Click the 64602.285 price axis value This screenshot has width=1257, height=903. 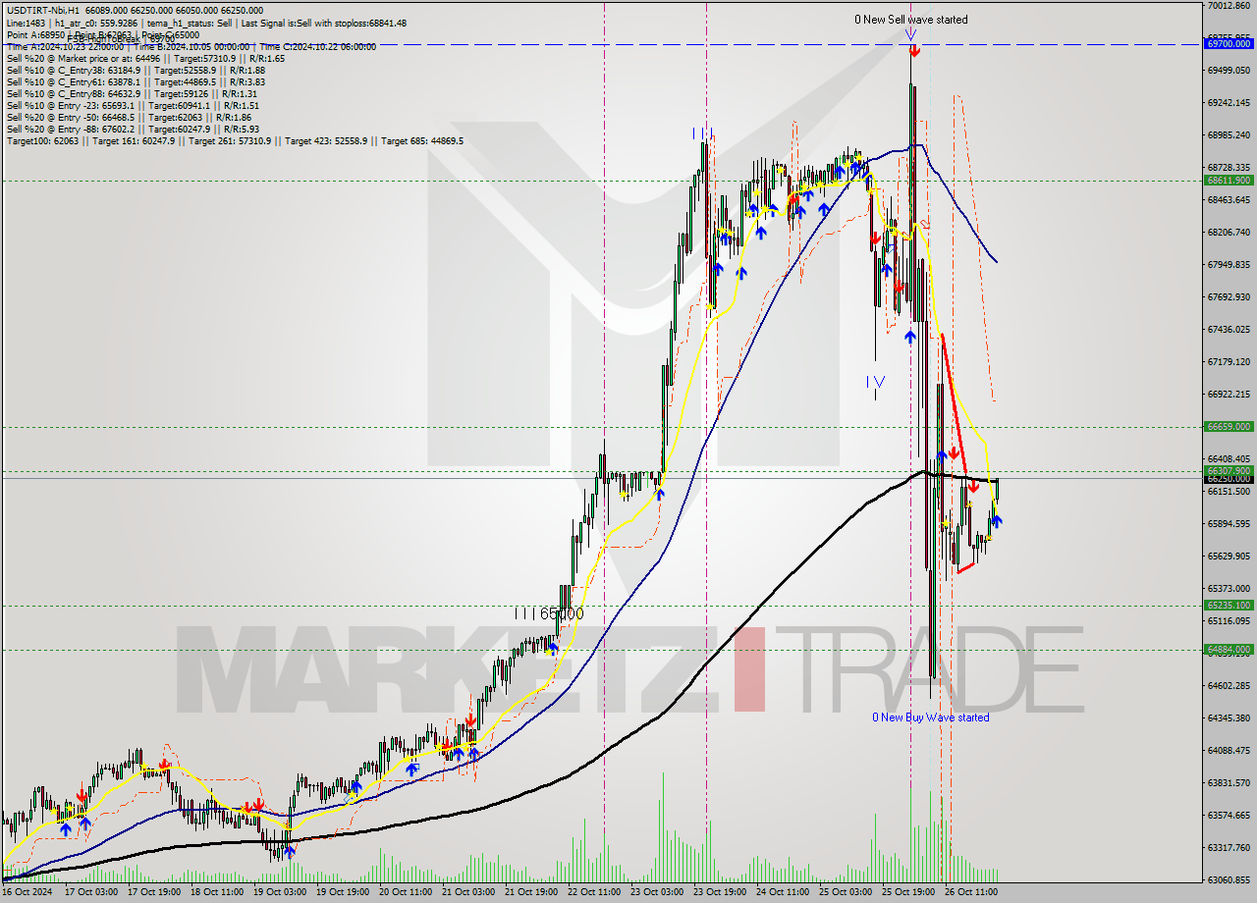[x=1229, y=686]
